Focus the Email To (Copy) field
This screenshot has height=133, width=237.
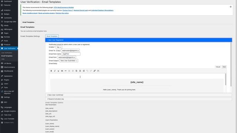coord(70,51)
